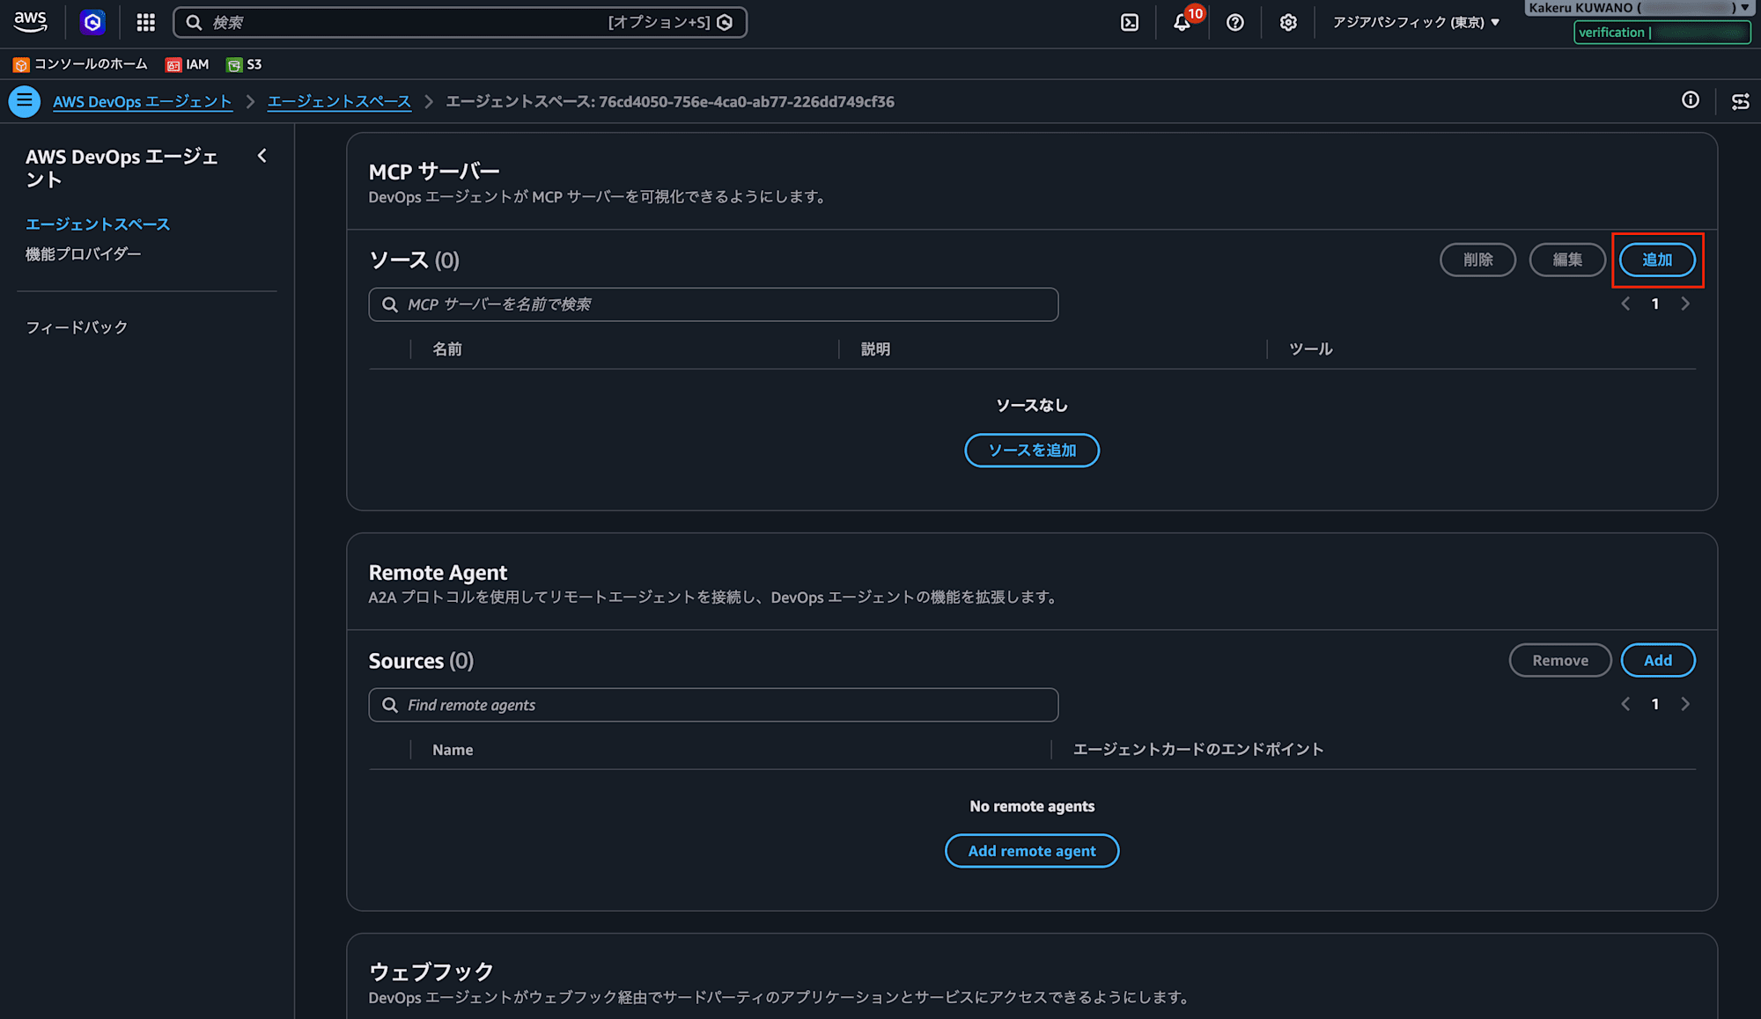Open フィードバック in the sidebar
Image resolution: width=1761 pixels, height=1019 pixels.
pyautogui.click(x=77, y=327)
